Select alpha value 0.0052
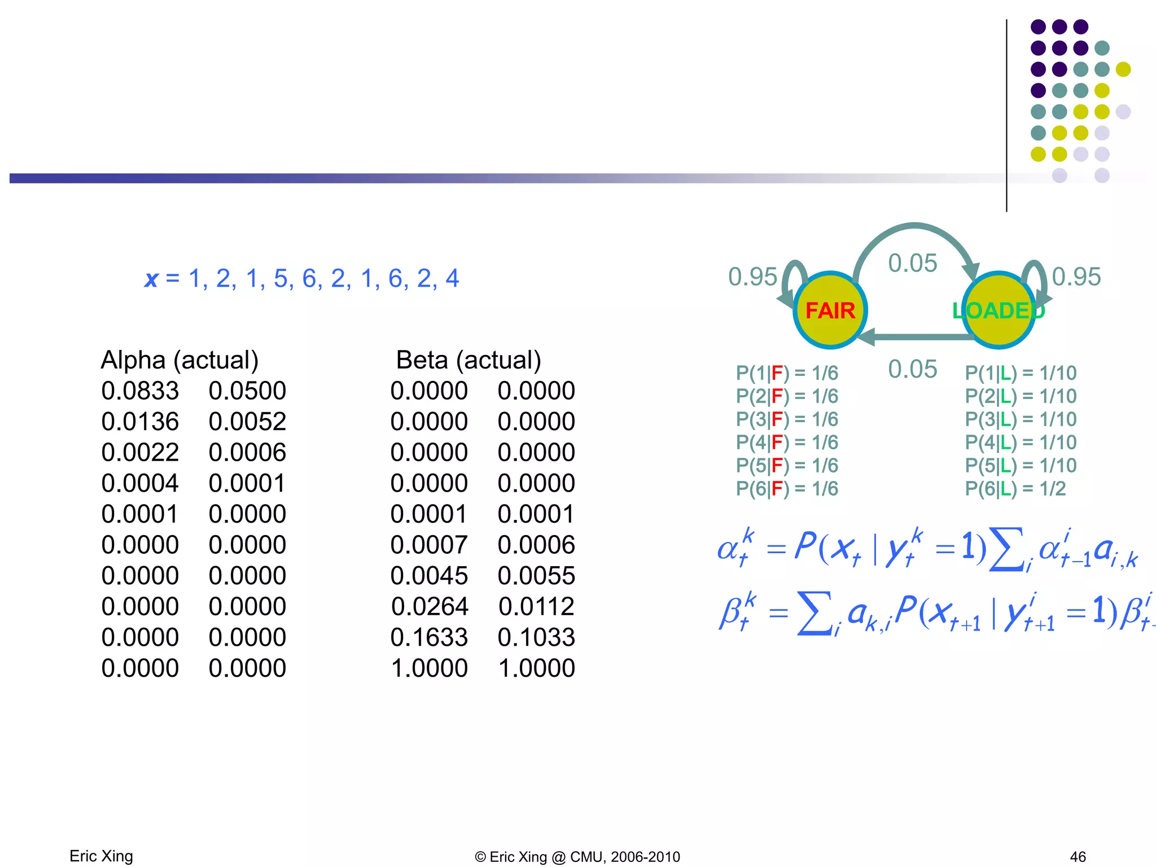 247,422
